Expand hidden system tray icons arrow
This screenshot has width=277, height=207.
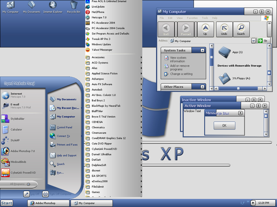253,203
